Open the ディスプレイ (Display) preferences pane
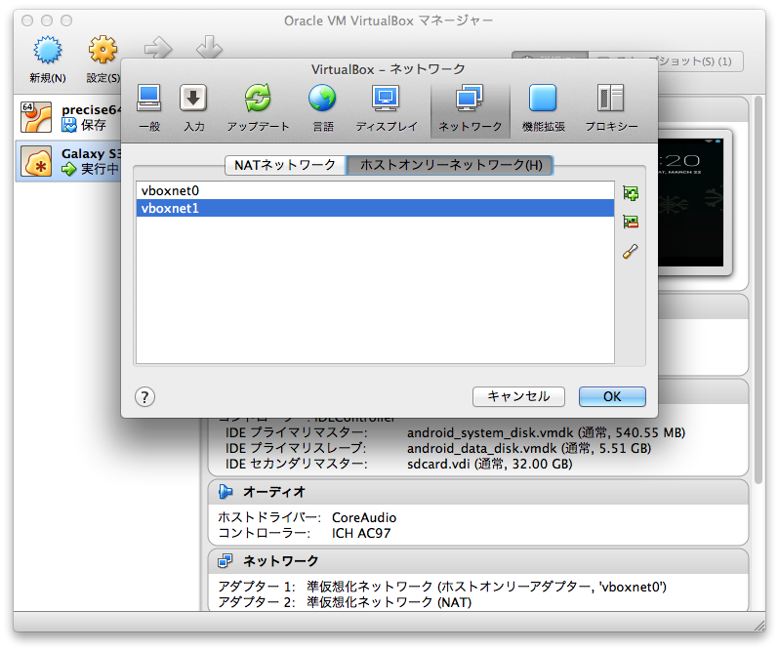 386,107
